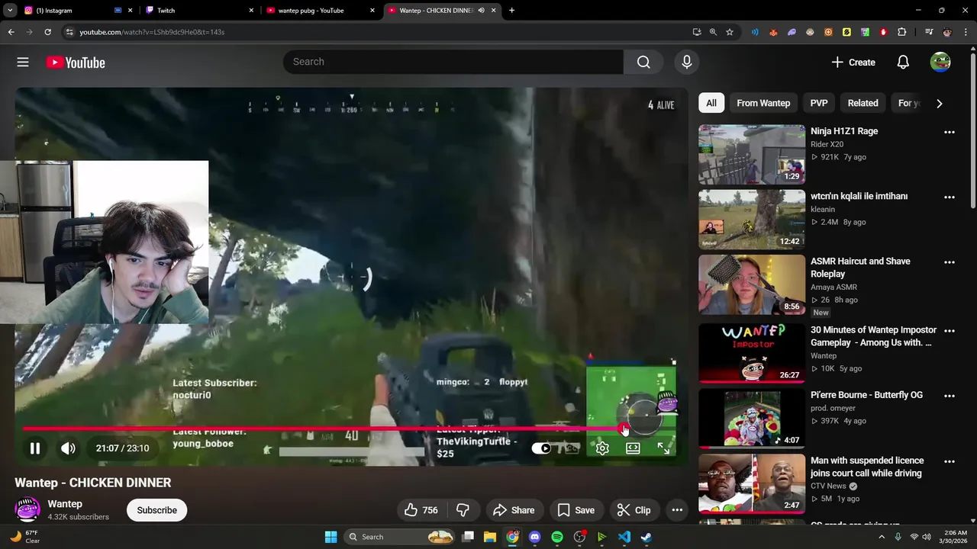Open options for ASMR Haircut video
The height and width of the screenshot is (549, 977).
click(950, 262)
